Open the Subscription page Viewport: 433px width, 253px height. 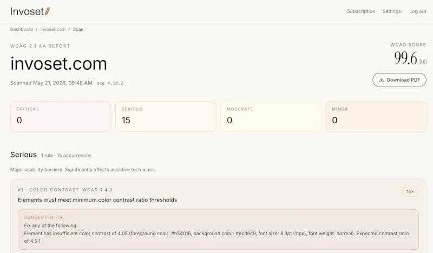tap(361, 11)
